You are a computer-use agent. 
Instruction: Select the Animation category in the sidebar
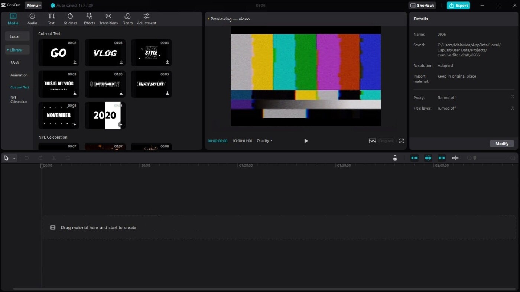click(x=19, y=75)
